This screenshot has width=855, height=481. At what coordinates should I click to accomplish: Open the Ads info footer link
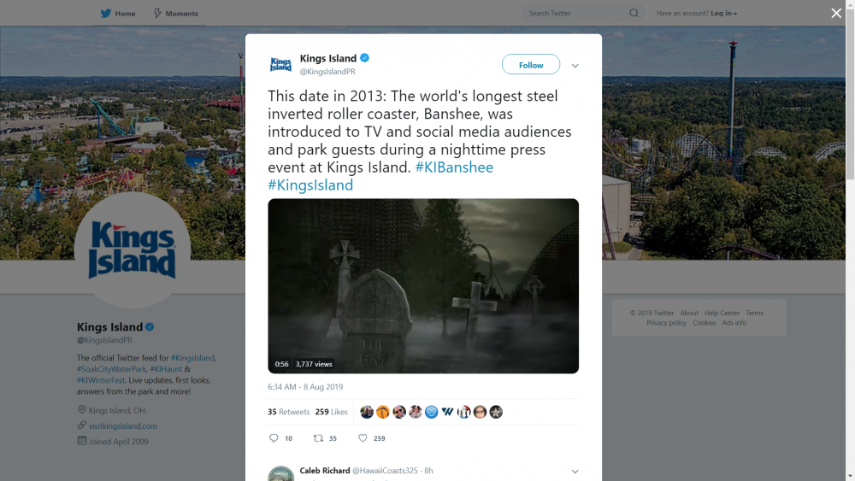[x=734, y=322]
